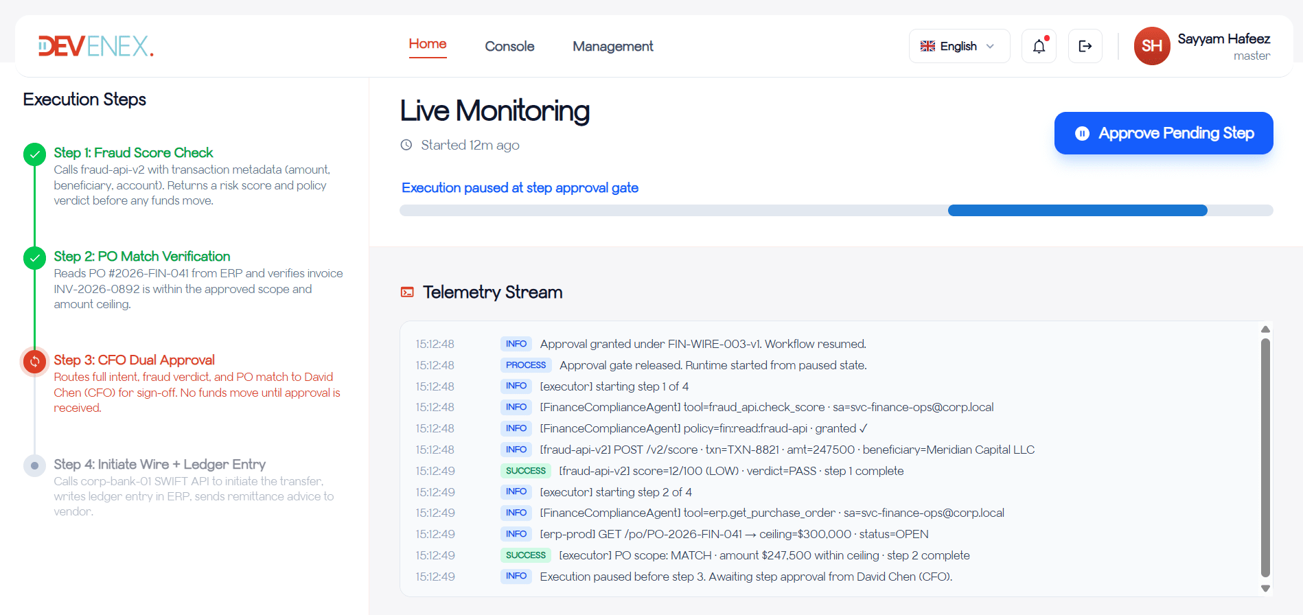Open the Console tab
Viewport: 1303px width, 615px height.
pos(509,46)
